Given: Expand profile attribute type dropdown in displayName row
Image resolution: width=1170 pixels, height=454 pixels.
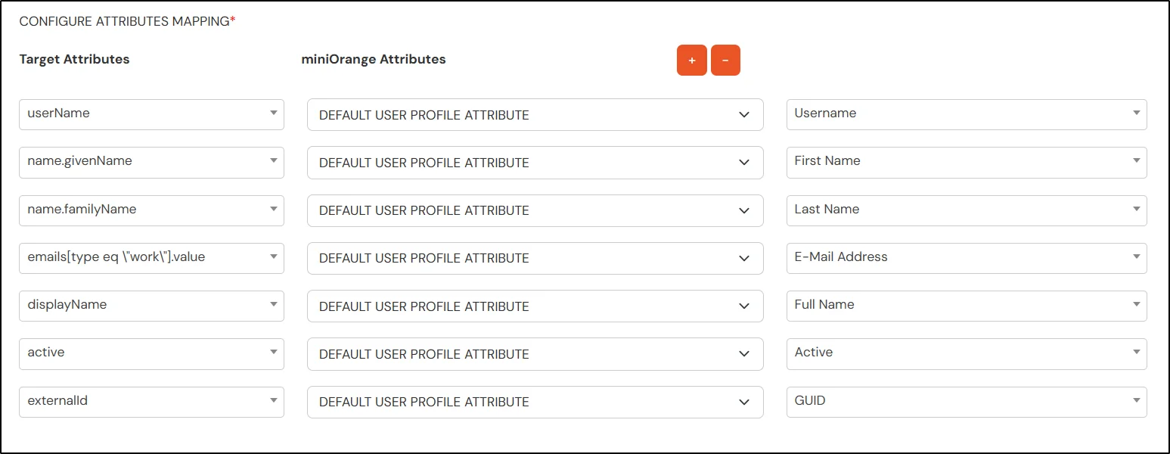Looking at the screenshot, I should point(535,306).
